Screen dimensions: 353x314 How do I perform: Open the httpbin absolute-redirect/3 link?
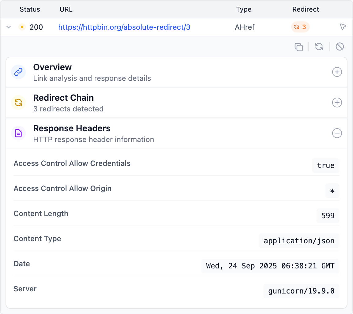(124, 27)
